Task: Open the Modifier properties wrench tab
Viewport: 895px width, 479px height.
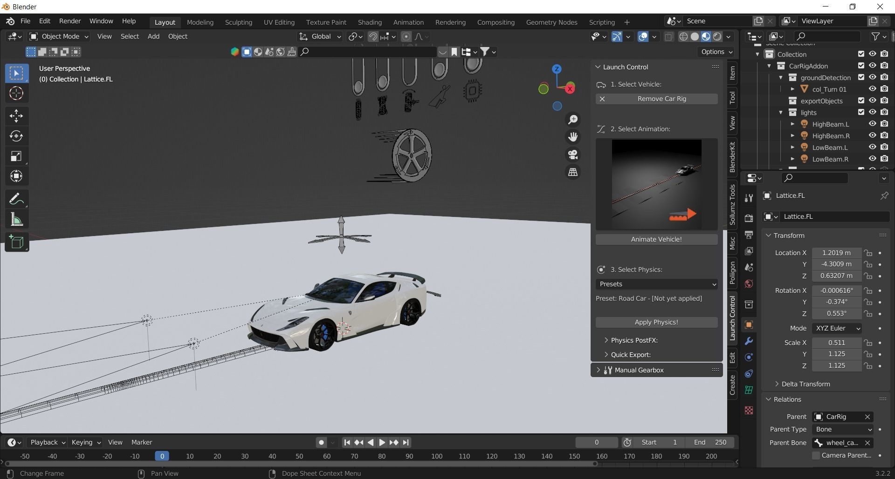Action: pyautogui.click(x=749, y=341)
